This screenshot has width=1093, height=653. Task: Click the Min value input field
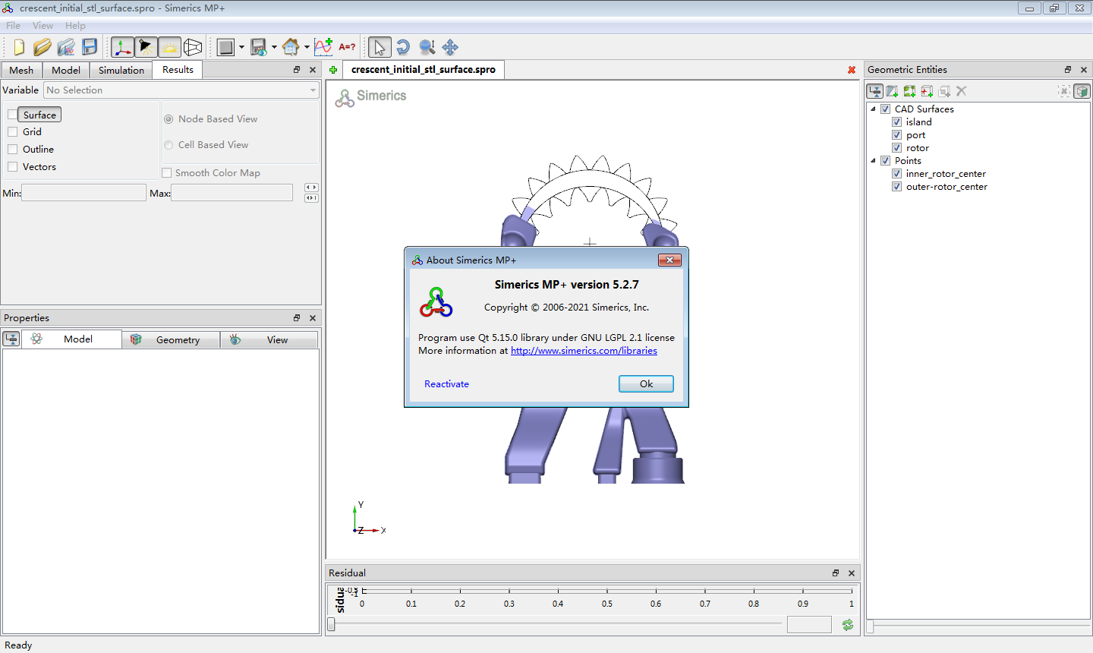83,193
